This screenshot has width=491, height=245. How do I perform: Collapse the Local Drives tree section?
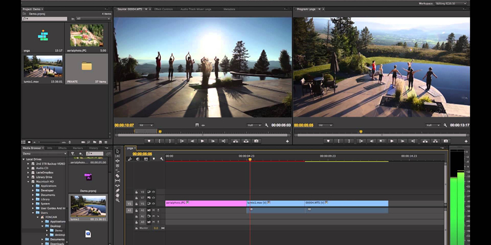[23, 159]
